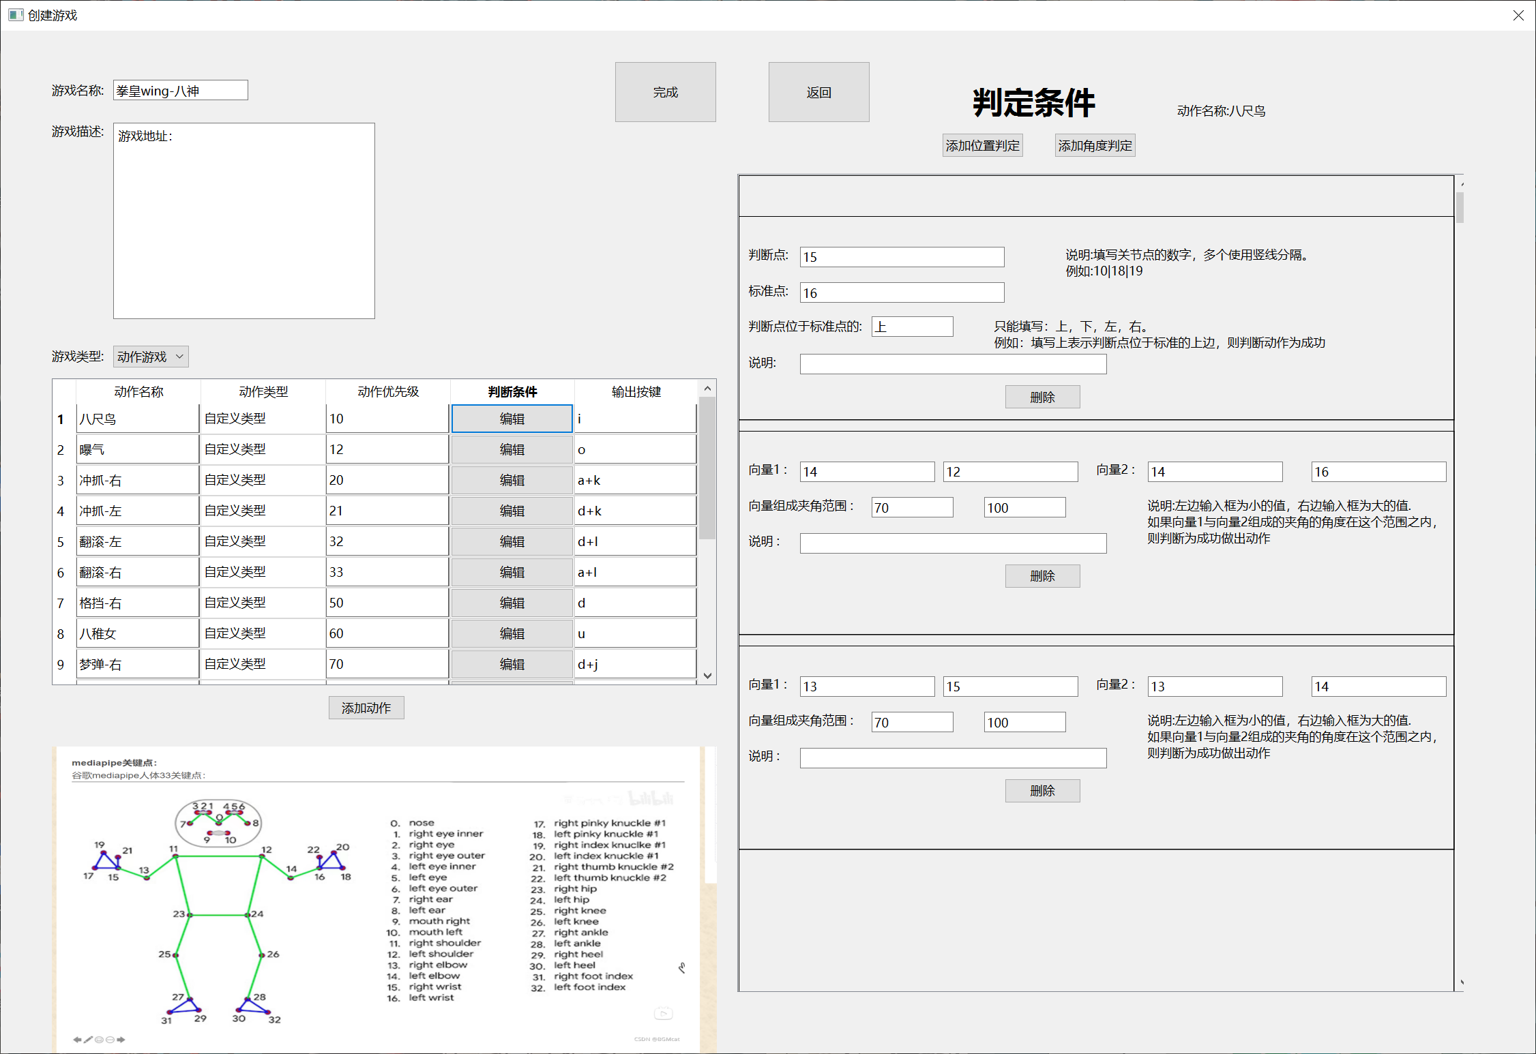Click 输出按键 cell d+l
The image size is (1536, 1054).
(636, 541)
